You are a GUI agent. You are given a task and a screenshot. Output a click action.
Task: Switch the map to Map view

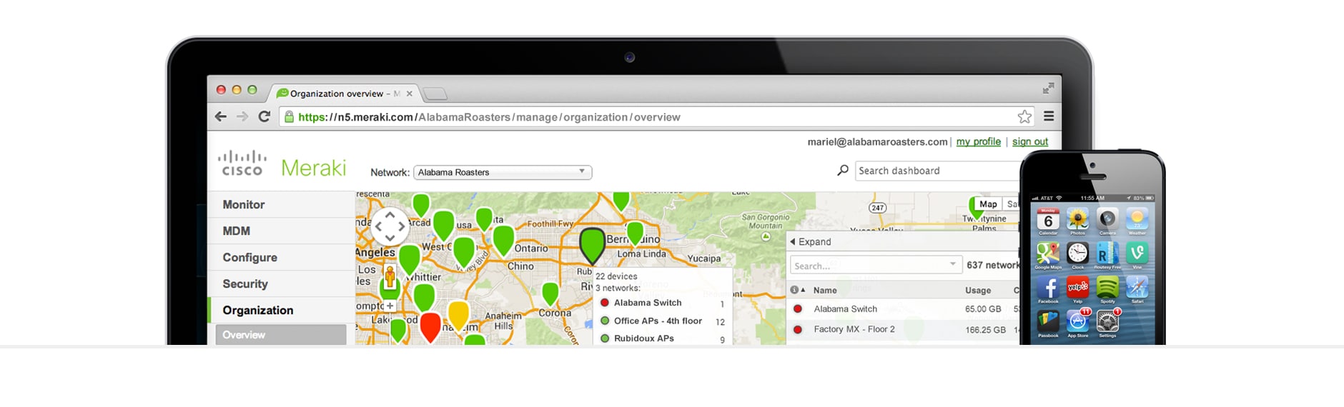988,204
